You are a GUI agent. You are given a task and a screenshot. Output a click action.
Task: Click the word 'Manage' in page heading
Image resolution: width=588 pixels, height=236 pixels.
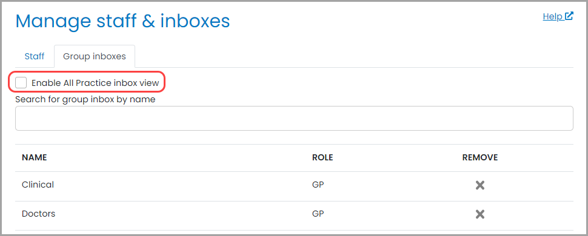[53, 22]
